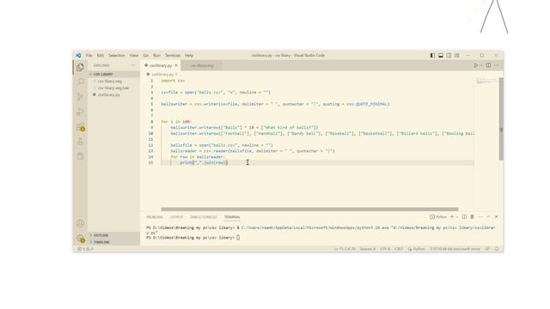Change CRLF line ending in status bar
The image size is (550, 309).
click(x=399, y=249)
